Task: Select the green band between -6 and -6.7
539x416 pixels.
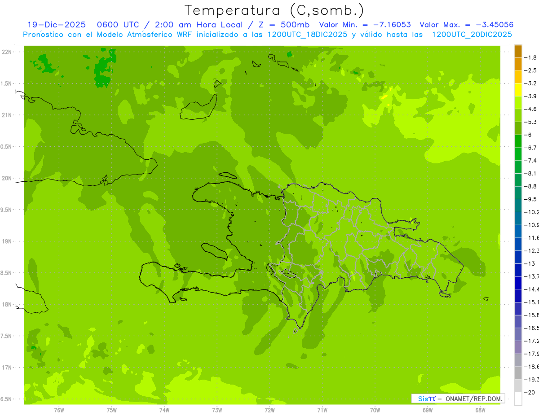Action: (518, 141)
